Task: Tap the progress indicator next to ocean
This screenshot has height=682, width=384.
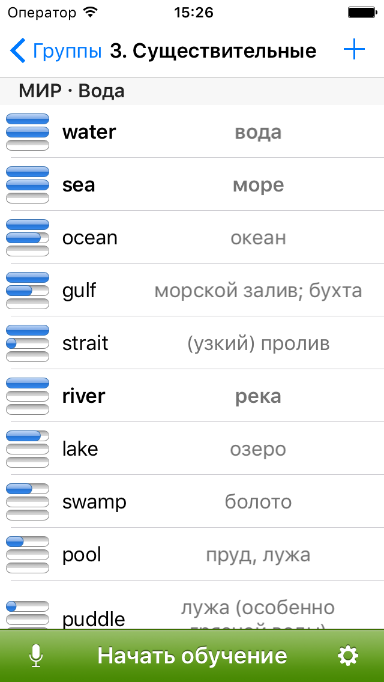Action: coord(27,237)
